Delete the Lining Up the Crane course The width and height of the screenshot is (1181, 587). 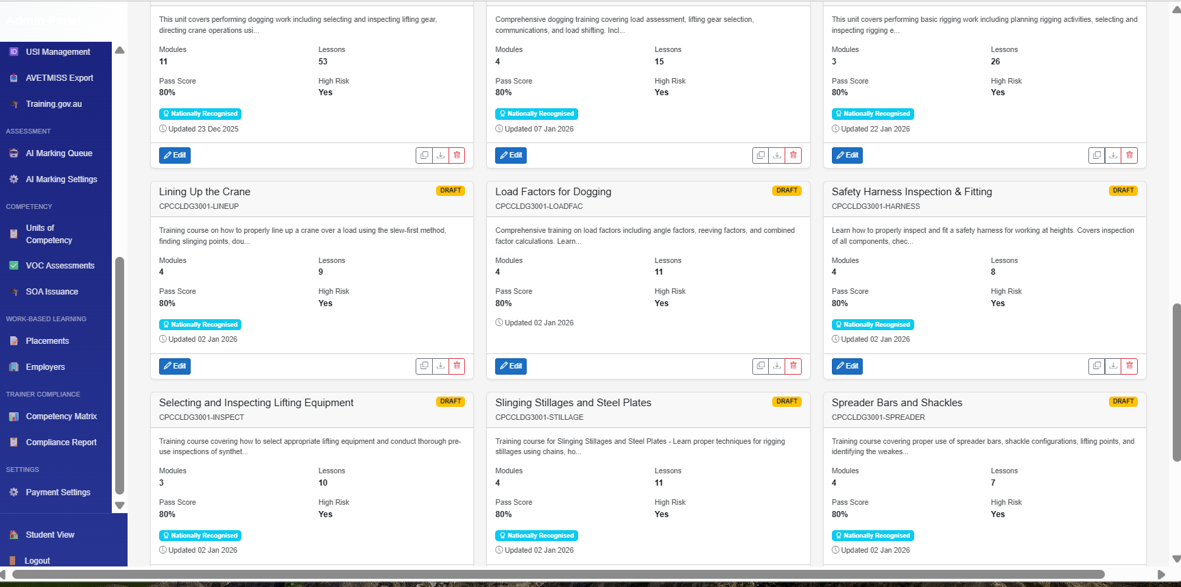click(x=457, y=366)
